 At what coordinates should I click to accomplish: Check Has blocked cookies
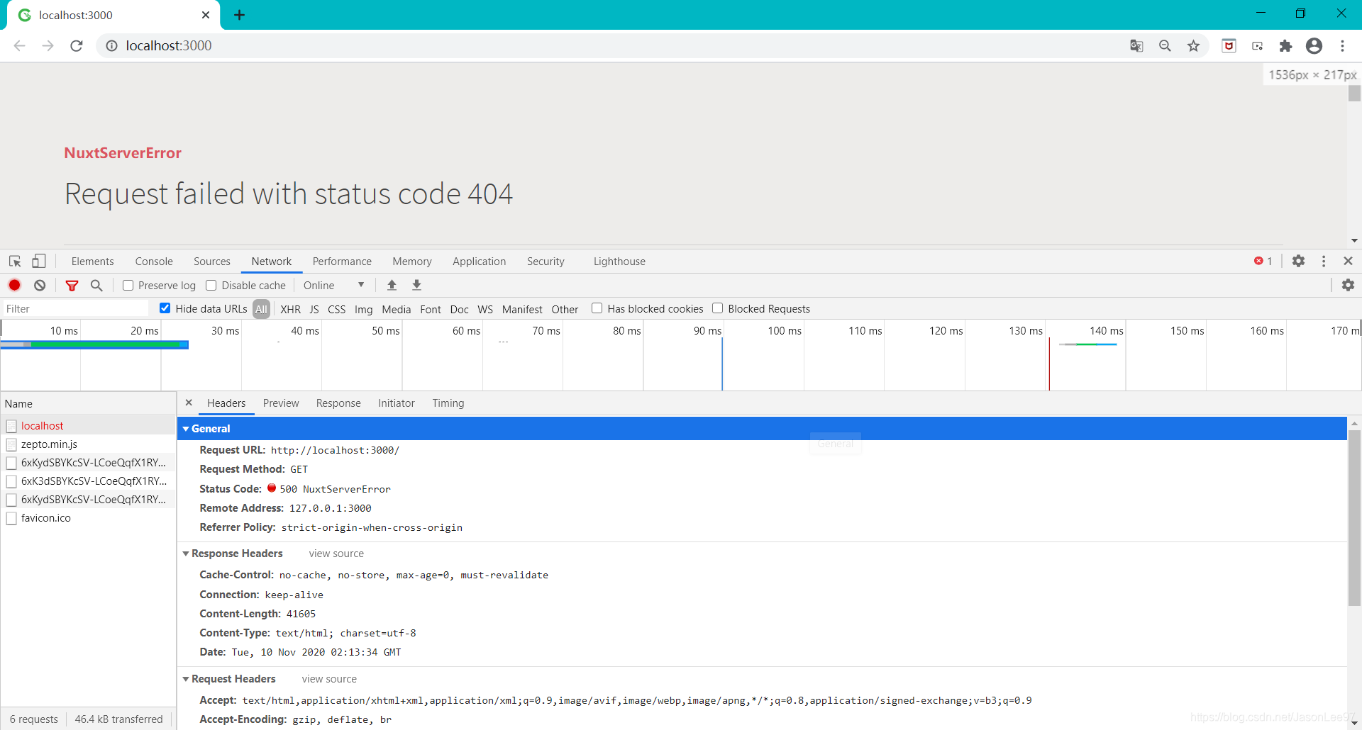pos(597,308)
